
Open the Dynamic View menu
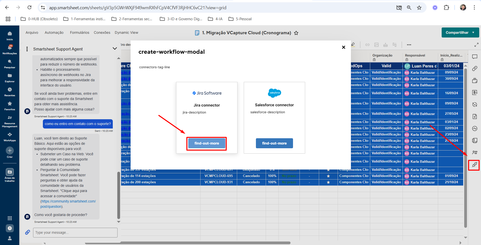127,32
